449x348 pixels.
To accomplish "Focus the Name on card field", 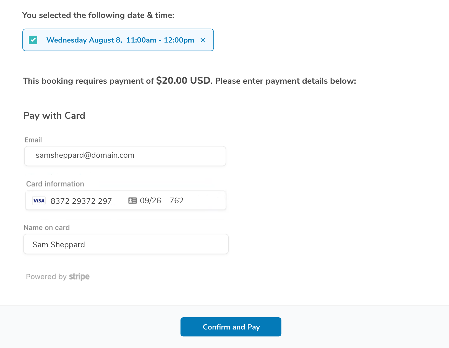I will click(126, 244).
